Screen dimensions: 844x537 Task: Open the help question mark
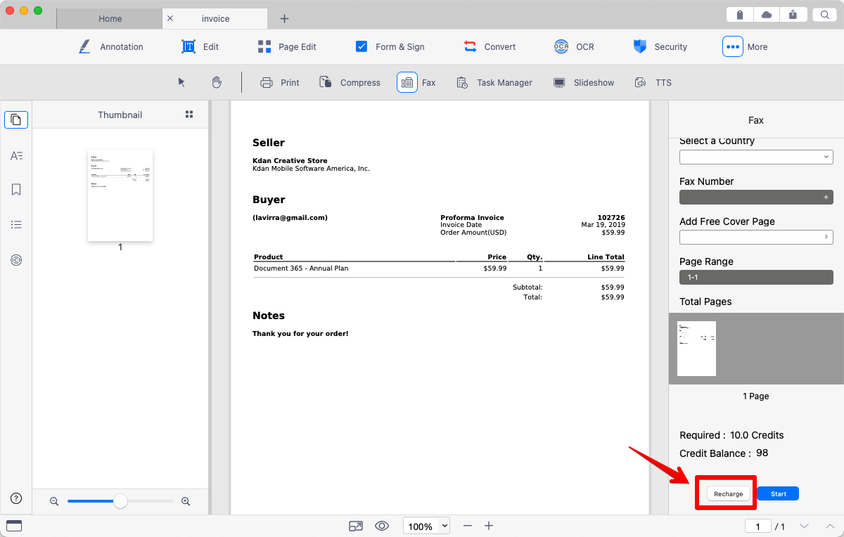[x=16, y=498]
